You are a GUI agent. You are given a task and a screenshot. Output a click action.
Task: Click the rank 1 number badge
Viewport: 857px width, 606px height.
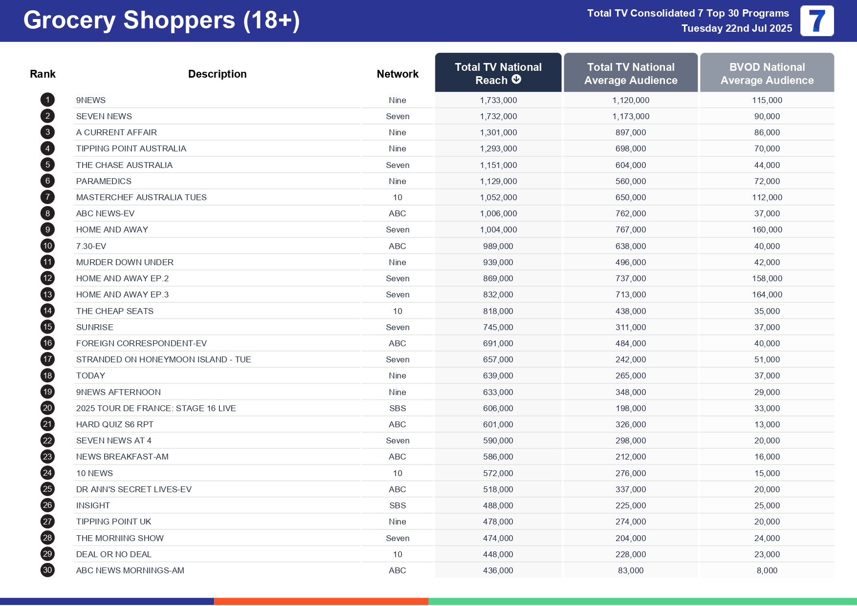click(47, 100)
